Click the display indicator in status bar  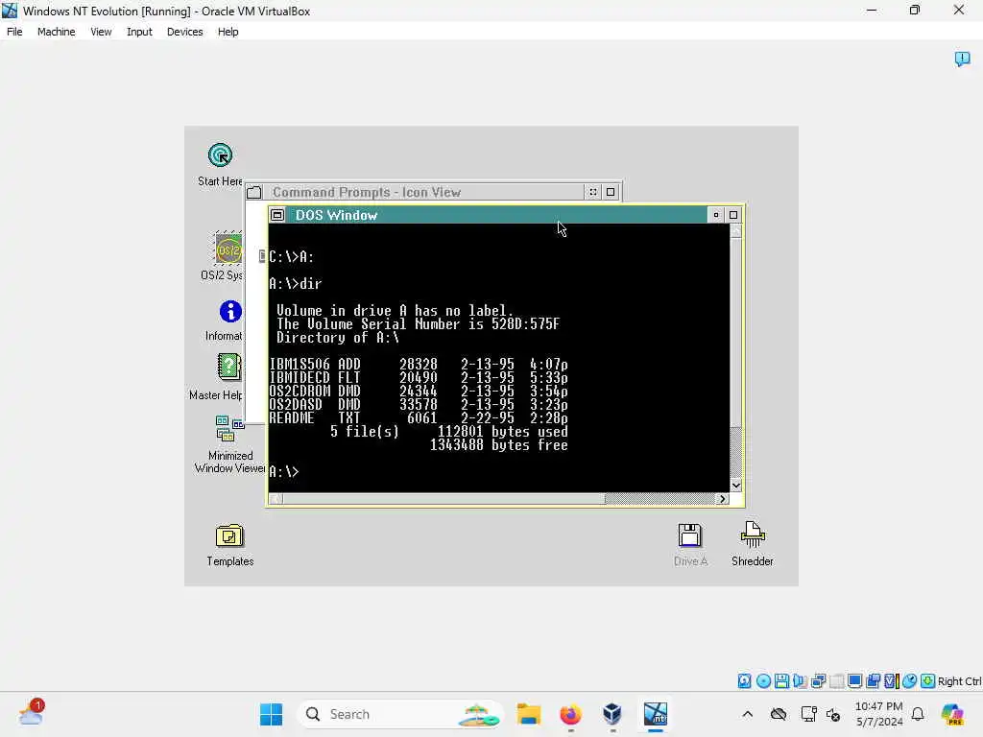coord(854,681)
